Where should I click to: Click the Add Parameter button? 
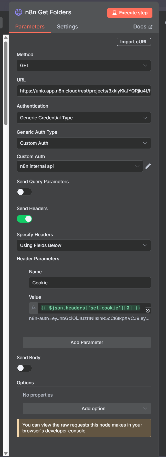(87, 342)
